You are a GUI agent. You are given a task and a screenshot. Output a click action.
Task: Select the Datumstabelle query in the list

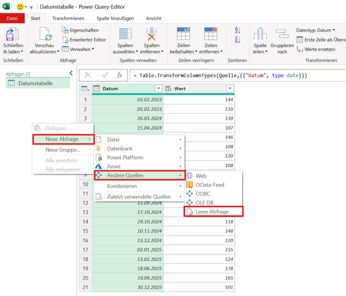pyautogui.click(x=35, y=84)
